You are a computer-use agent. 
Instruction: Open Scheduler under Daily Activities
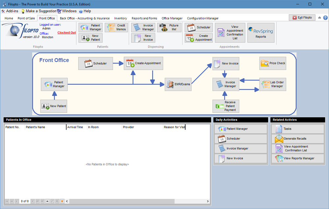pyautogui.click(x=241, y=138)
